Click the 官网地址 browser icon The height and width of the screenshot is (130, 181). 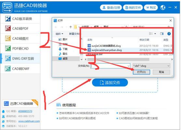coord(3,121)
